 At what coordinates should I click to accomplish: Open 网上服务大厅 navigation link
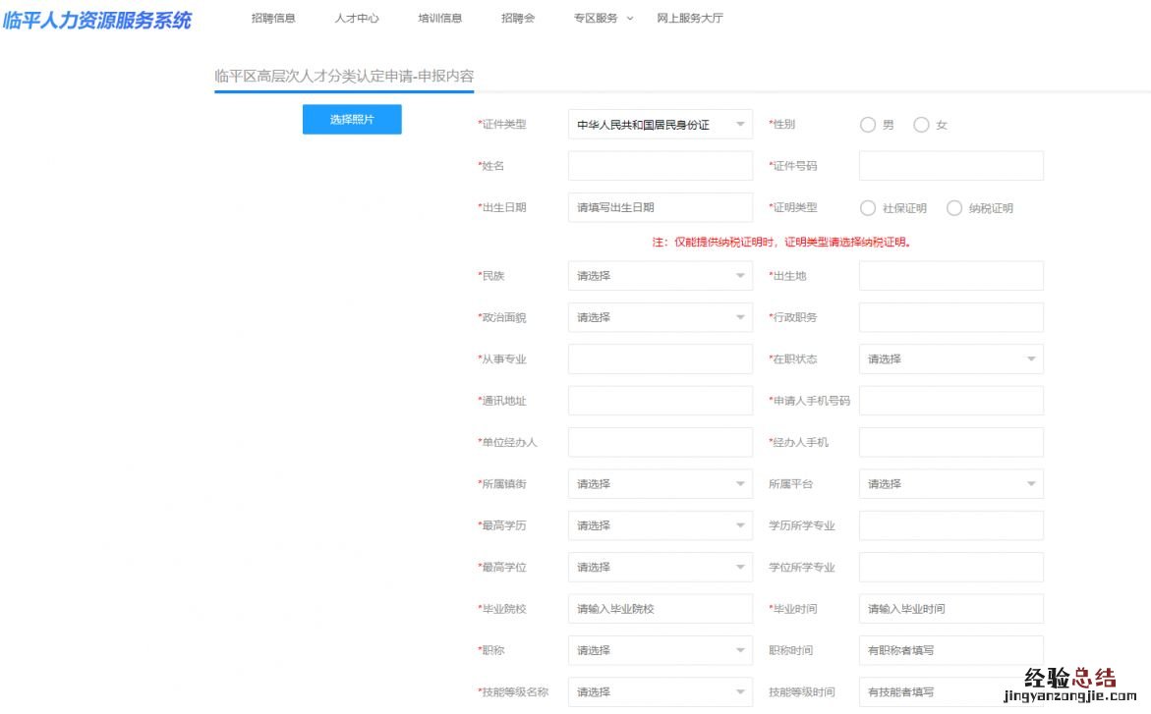690,18
